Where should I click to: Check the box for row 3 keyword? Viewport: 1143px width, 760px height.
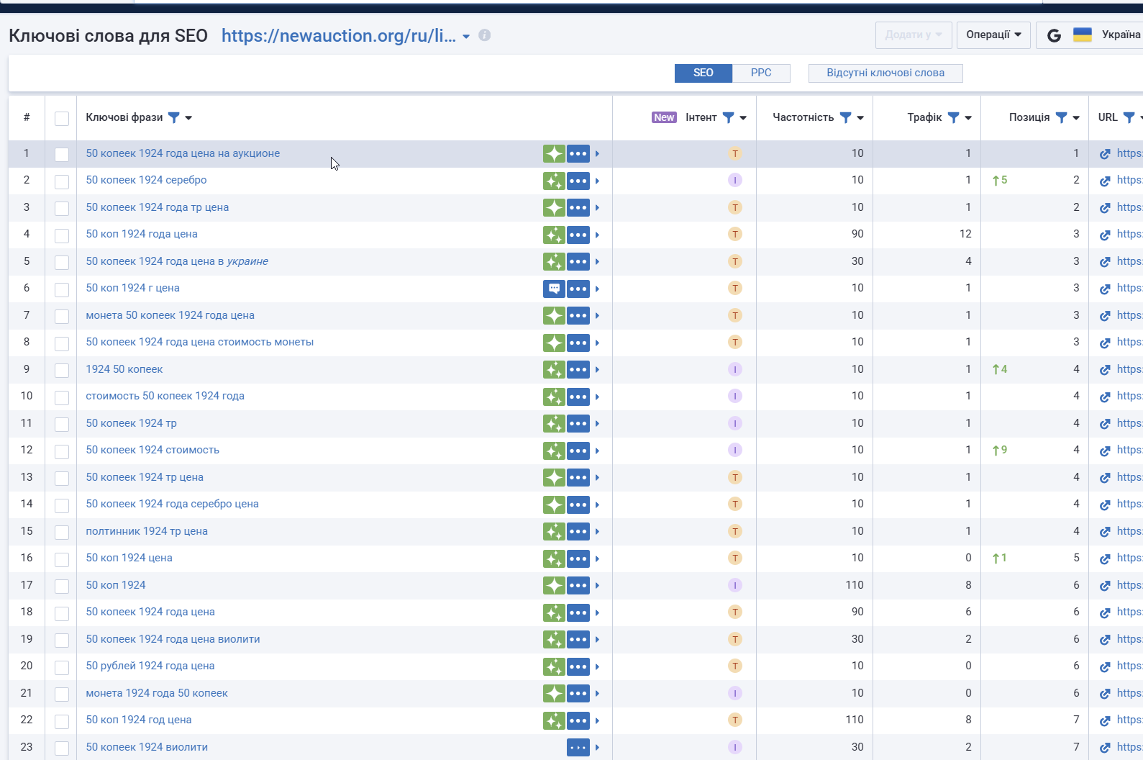click(x=62, y=208)
